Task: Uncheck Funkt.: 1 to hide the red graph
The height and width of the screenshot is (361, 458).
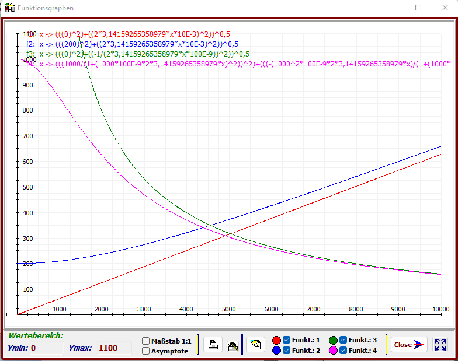Action: (x=286, y=340)
